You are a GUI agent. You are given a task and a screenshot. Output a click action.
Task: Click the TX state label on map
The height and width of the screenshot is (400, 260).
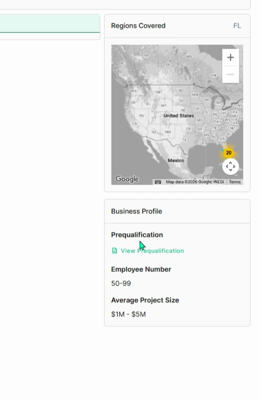[x=184, y=140]
